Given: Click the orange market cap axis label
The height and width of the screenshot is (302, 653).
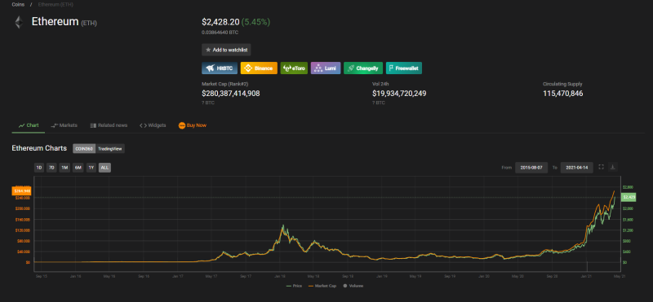Looking at the screenshot, I should [22, 191].
